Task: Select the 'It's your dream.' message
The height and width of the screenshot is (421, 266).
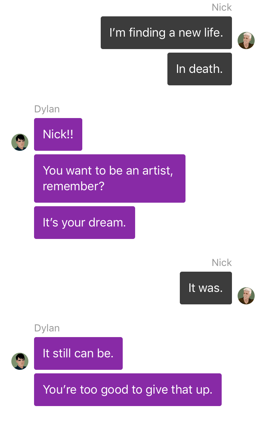Action: coord(84,223)
